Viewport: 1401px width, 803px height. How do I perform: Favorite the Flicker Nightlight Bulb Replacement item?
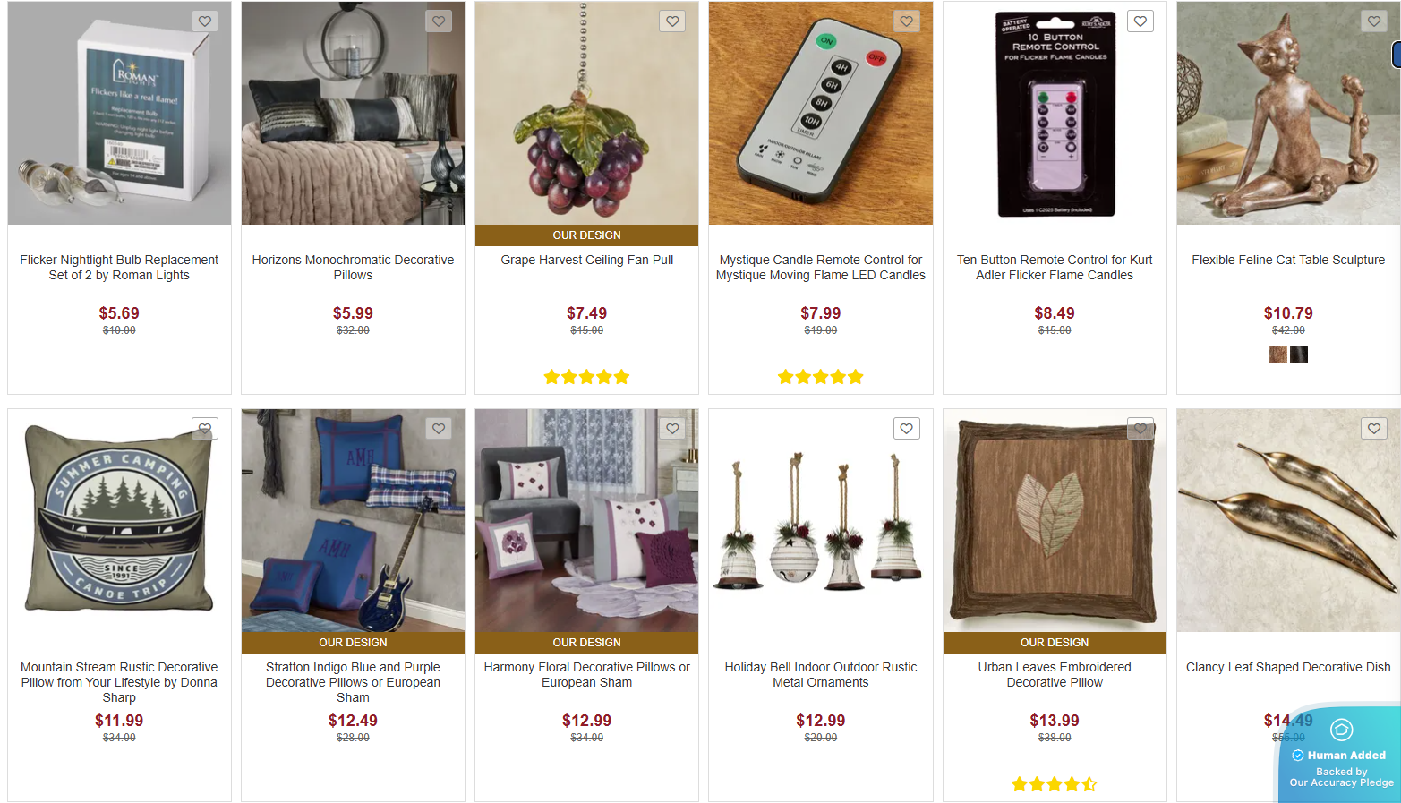click(205, 21)
